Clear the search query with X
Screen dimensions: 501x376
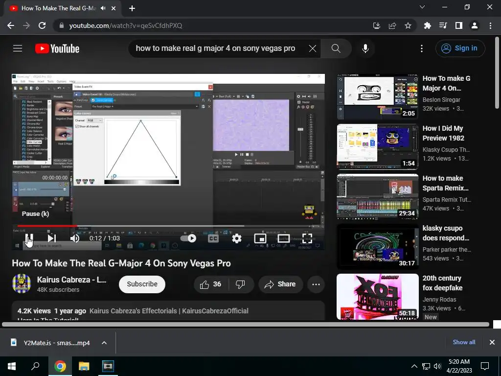[313, 48]
